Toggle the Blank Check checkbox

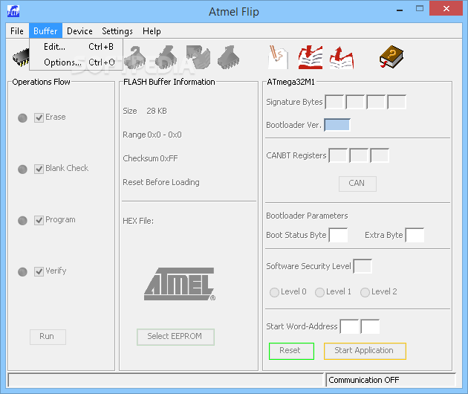click(39, 169)
